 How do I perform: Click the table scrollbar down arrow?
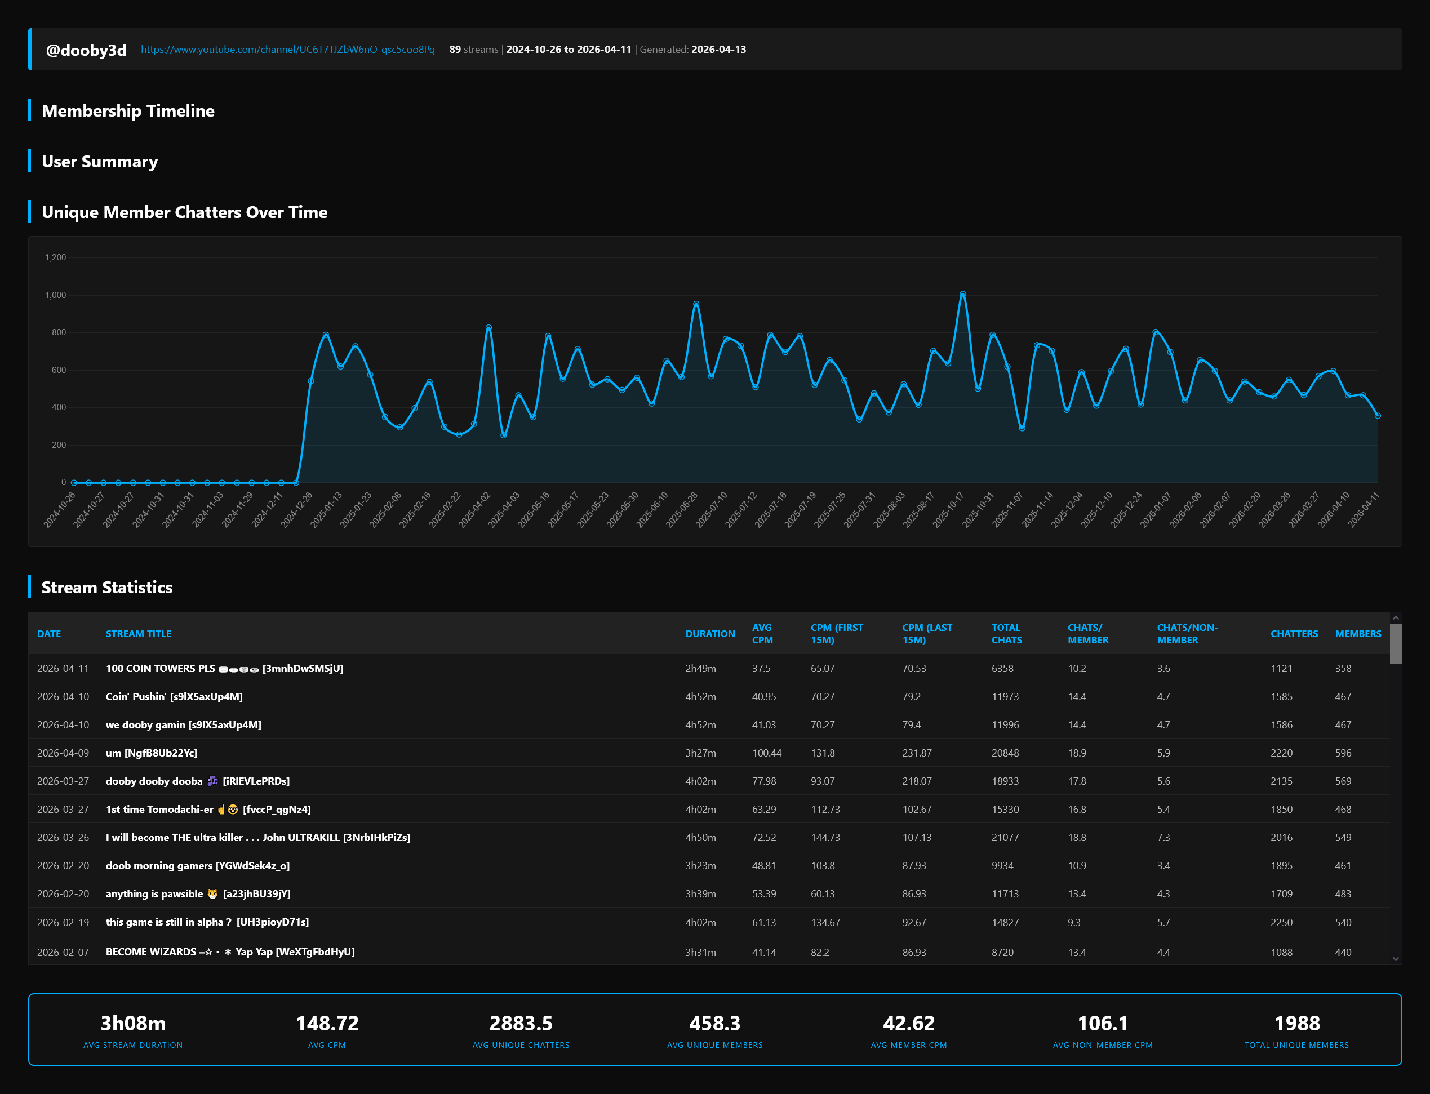pos(1396,959)
